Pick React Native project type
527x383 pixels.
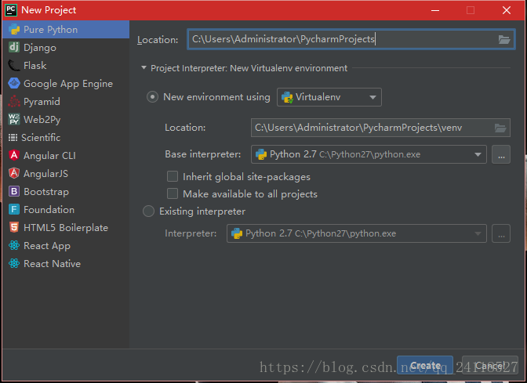click(x=66, y=263)
